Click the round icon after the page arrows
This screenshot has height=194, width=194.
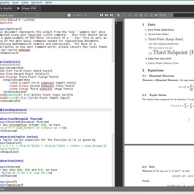coord(136,15)
